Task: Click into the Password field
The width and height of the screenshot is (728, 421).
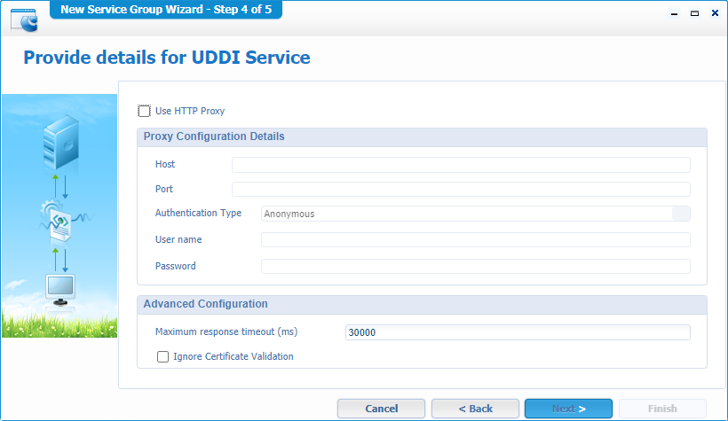Action: [x=475, y=267]
